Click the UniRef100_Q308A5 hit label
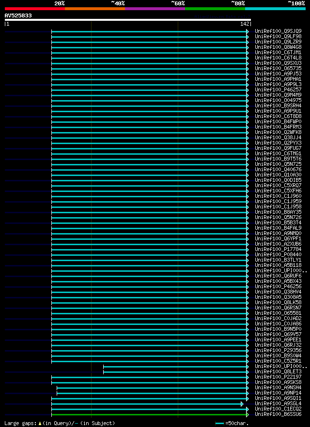Screen dimensions: 310x427 click(278, 297)
